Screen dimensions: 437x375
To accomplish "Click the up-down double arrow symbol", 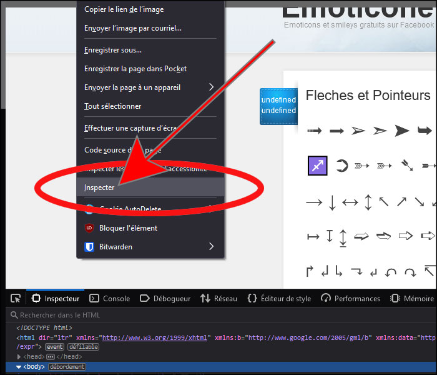I will pos(368,202).
